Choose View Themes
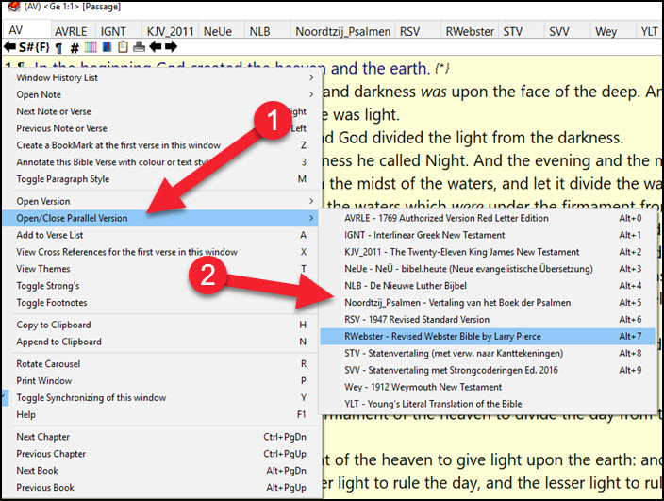This screenshot has height=501, width=664. (x=161, y=269)
